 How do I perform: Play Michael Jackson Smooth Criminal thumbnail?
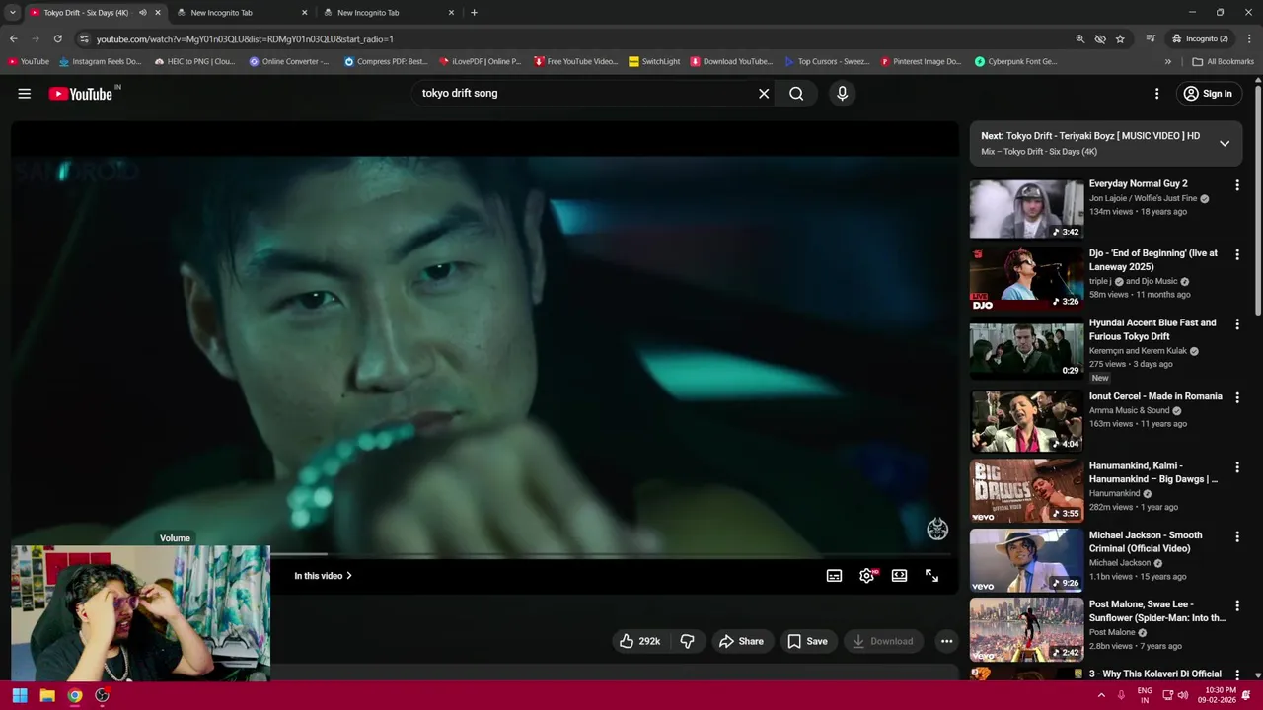click(1026, 560)
